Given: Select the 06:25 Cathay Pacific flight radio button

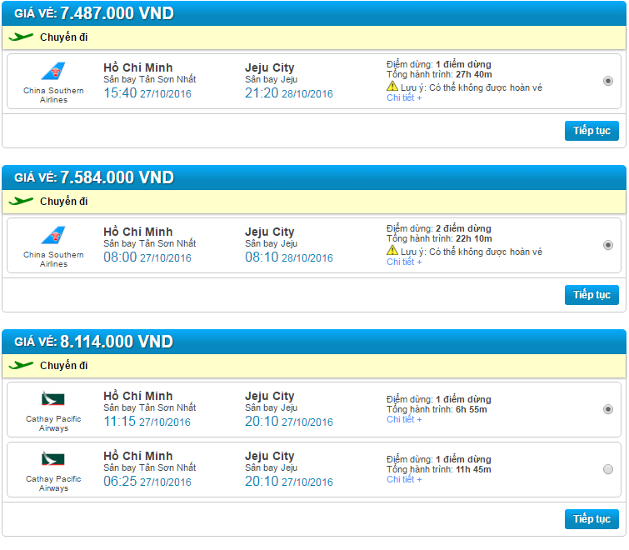Looking at the screenshot, I should coord(607,469).
